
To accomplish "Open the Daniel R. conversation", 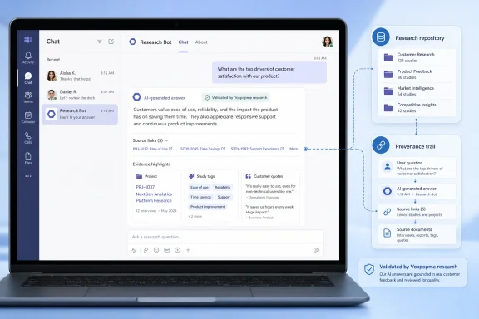I will pyautogui.click(x=80, y=95).
